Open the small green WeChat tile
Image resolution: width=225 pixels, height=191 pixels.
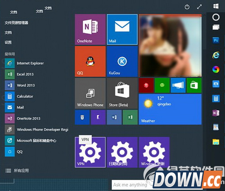(x=162, y=85)
